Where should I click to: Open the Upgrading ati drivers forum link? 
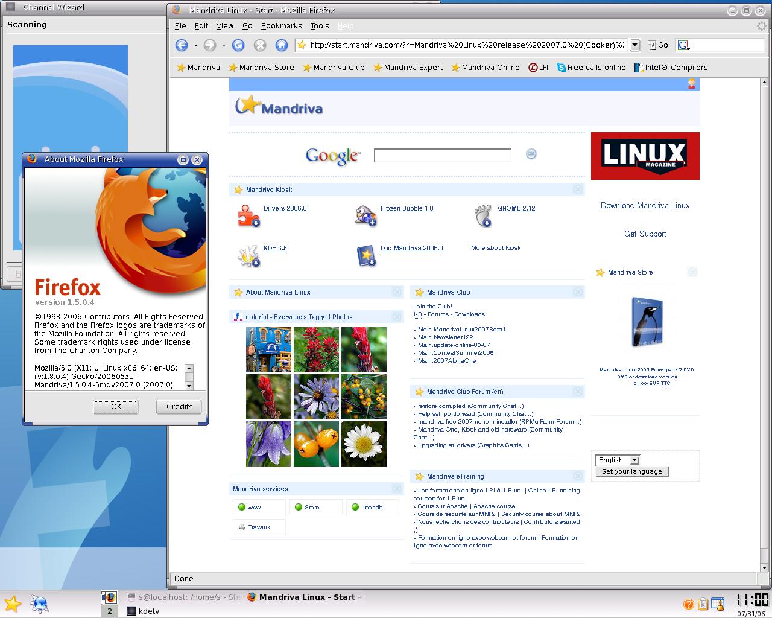pyautogui.click(x=473, y=445)
